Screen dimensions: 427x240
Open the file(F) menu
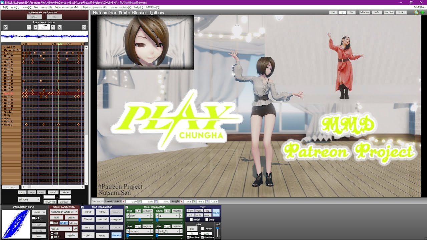coord(5,7)
